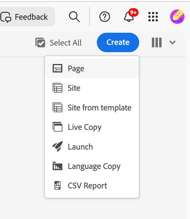
Task: Click the column view icon
Action: [157, 42]
